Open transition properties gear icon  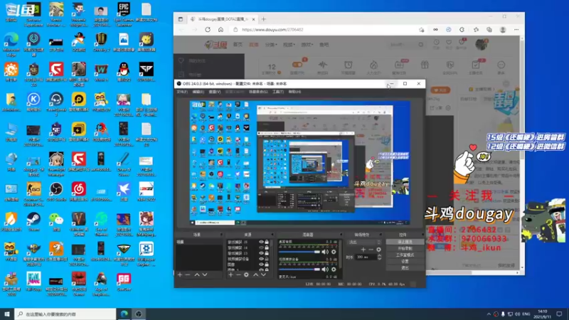click(378, 250)
